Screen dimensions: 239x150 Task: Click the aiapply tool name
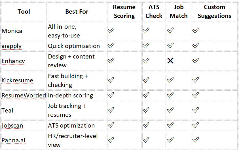(12, 46)
